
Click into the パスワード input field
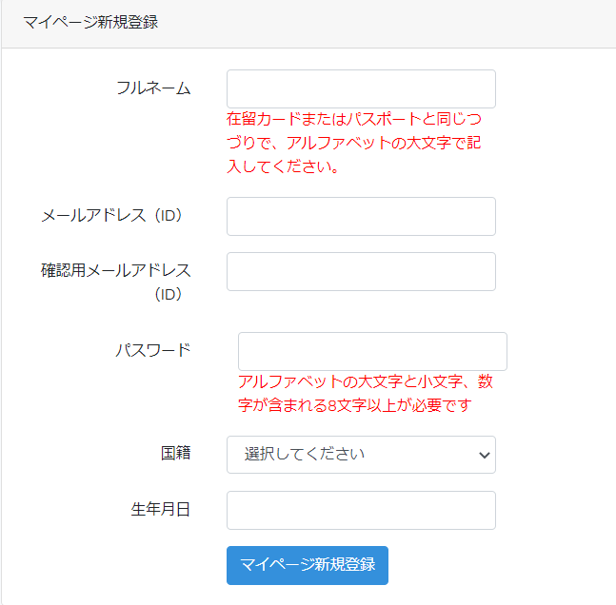pyautogui.click(x=372, y=351)
